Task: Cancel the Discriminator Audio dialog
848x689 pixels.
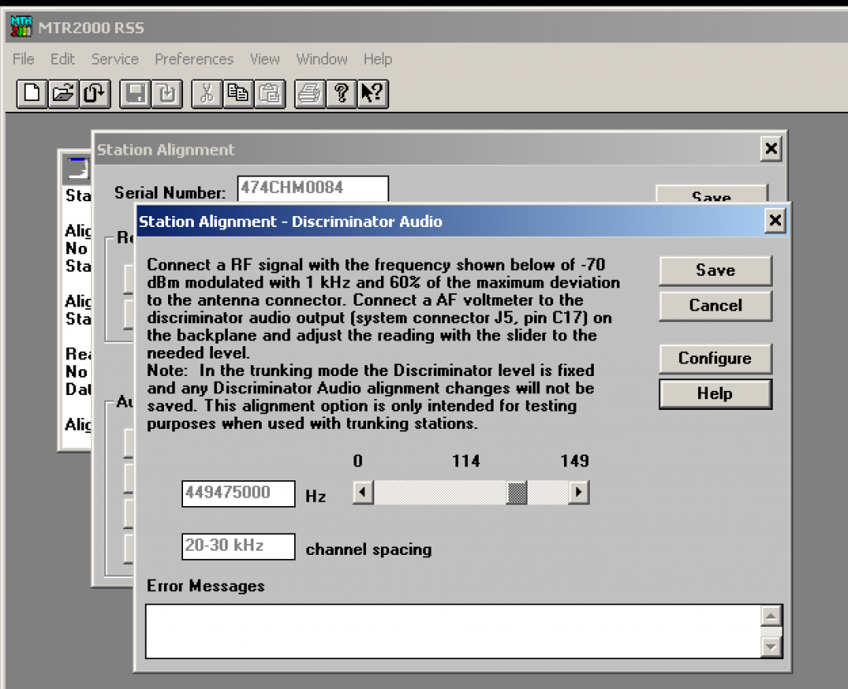Action: tap(715, 306)
